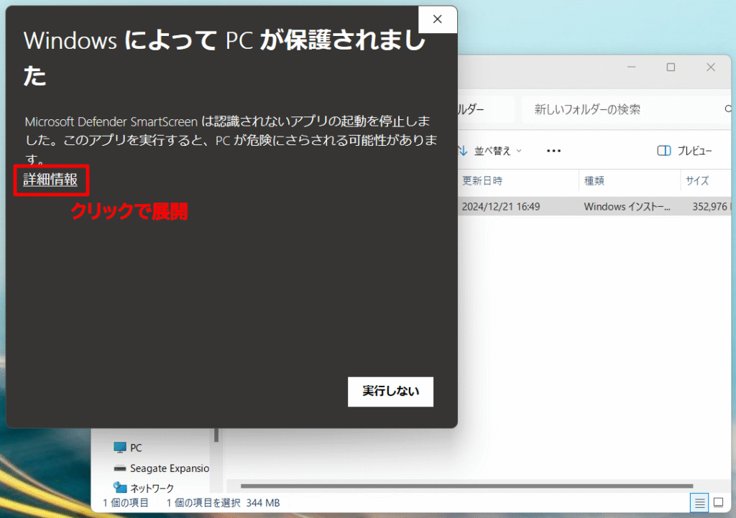736x518 pixels.
Task: Close the File Explorer window
Action: click(711, 67)
